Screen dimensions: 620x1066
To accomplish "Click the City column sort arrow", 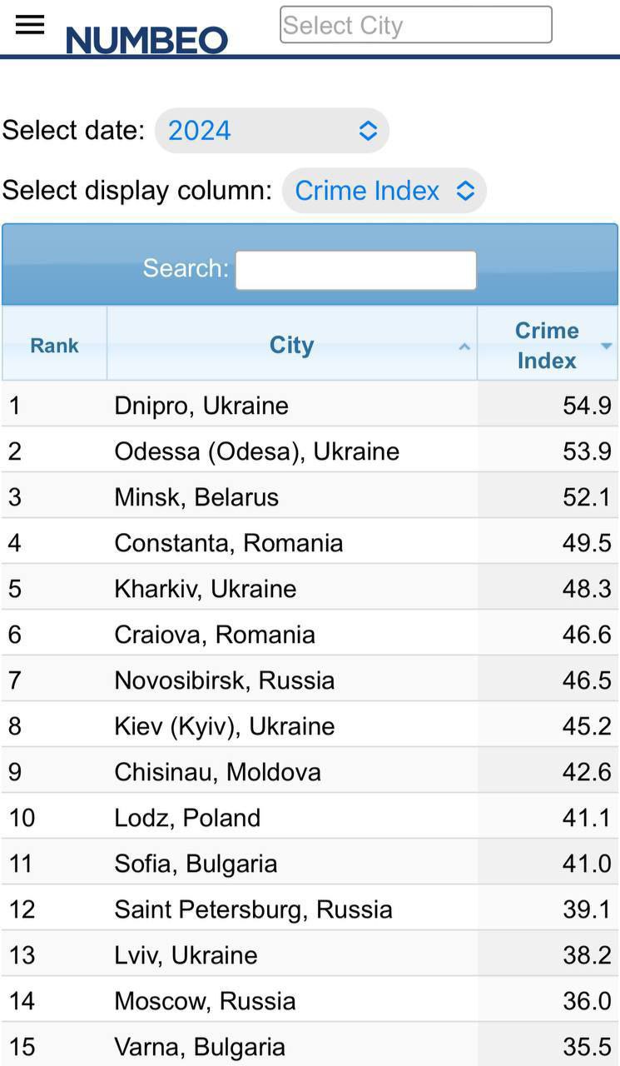I will coord(464,345).
